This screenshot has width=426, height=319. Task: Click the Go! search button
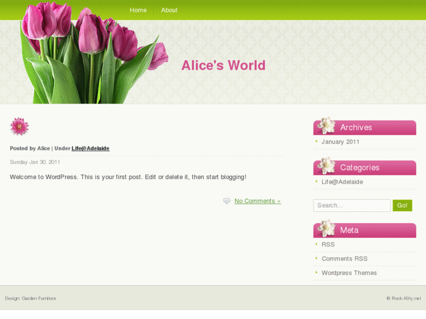[402, 205]
